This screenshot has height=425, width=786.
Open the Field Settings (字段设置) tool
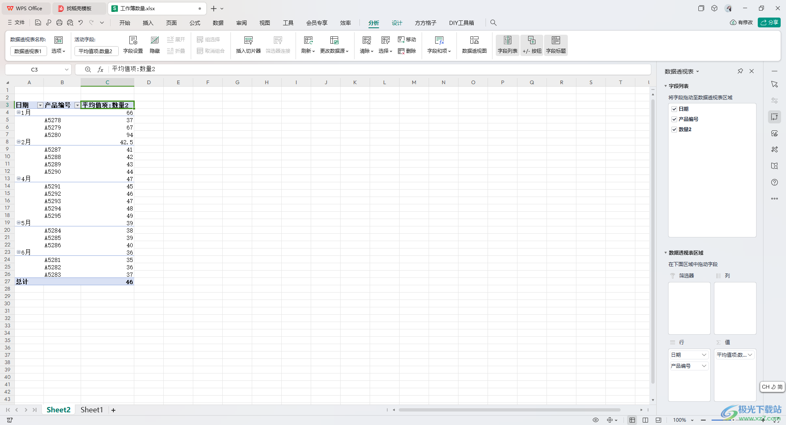point(133,45)
